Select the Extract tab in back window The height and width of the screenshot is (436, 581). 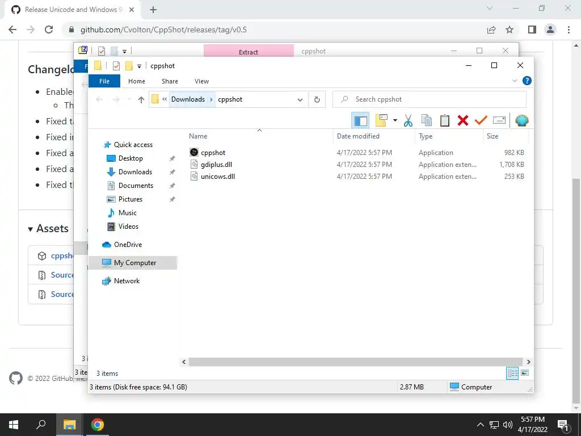[249, 51]
